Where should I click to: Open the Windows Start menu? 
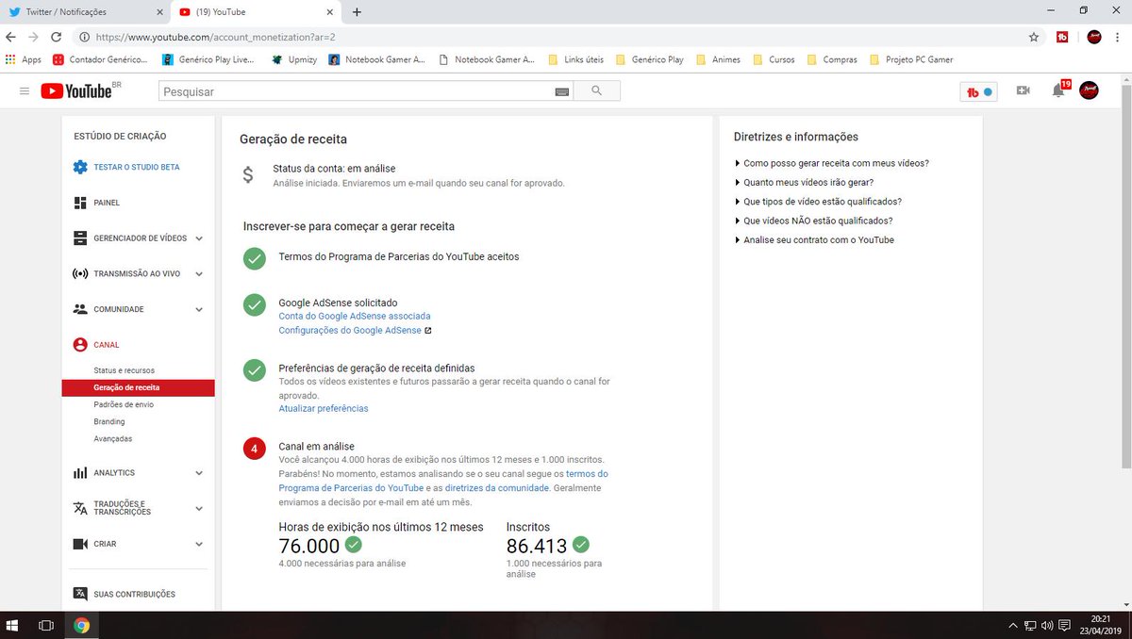[x=13, y=625]
